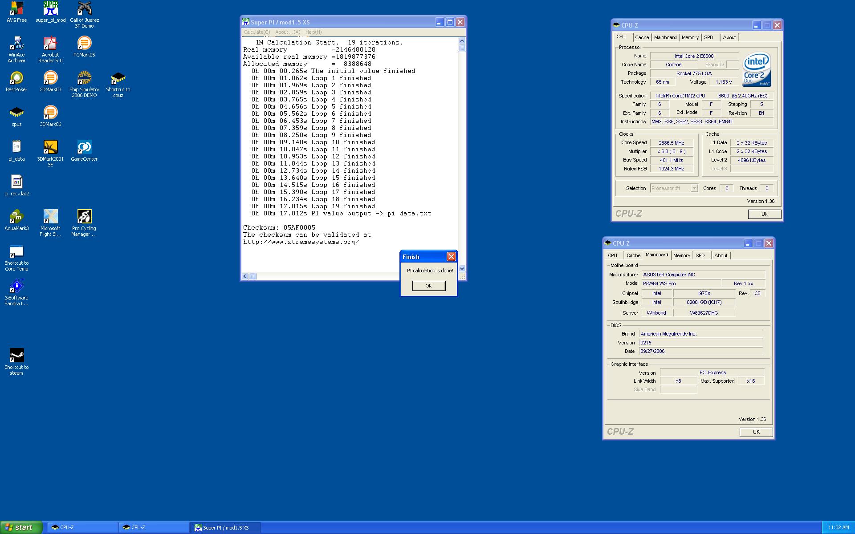Image resolution: width=855 pixels, height=534 pixels.
Task: Open SPD tab in bottom CPU-Z
Action: point(700,255)
